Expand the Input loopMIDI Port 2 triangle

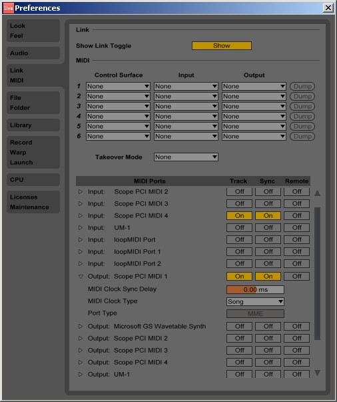pyautogui.click(x=81, y=263)
